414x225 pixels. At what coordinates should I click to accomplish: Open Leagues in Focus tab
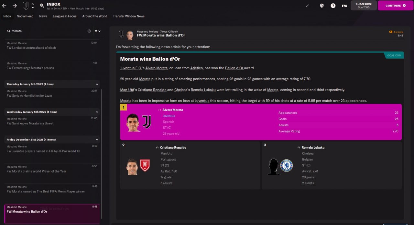[65, 16]
